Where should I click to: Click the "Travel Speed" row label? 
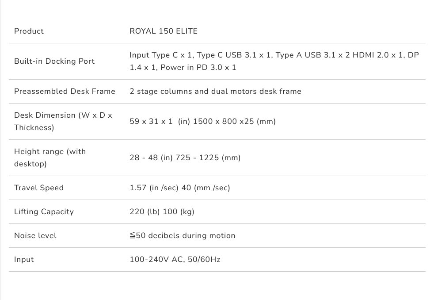[x=39, y=188]
